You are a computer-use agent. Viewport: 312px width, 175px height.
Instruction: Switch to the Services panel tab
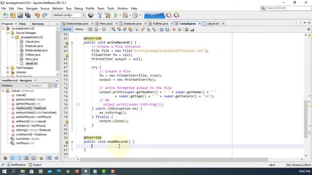coord(38,24)
